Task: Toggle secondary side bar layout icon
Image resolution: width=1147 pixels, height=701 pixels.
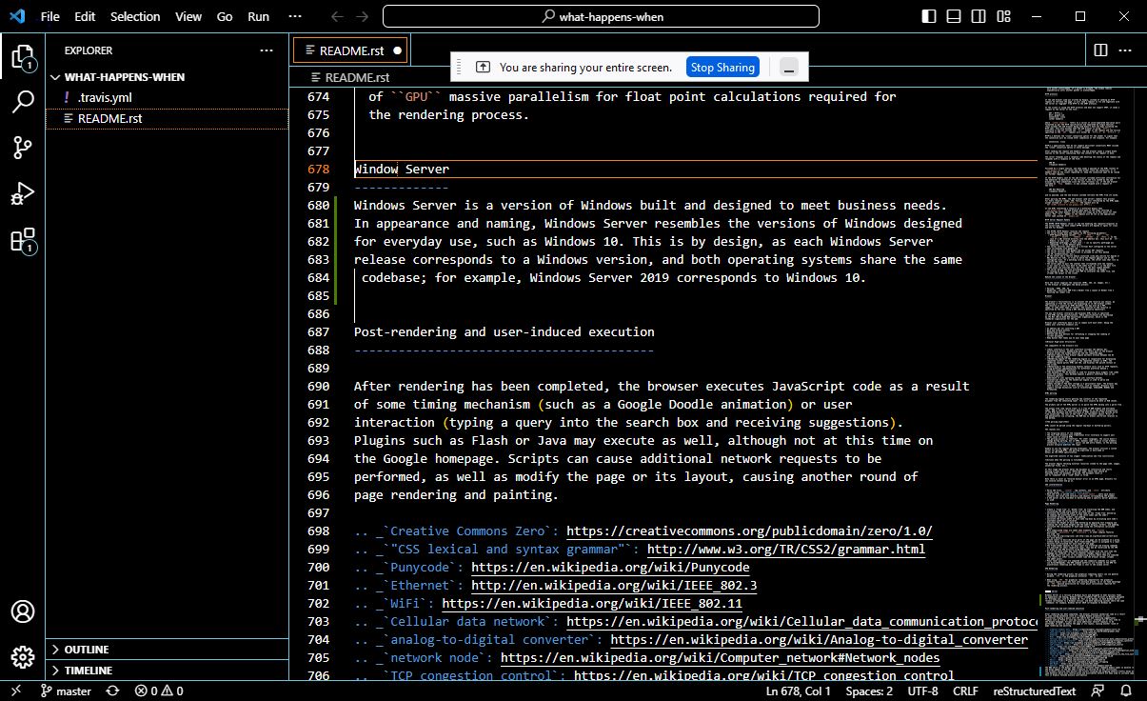Action: click(979, 16)
